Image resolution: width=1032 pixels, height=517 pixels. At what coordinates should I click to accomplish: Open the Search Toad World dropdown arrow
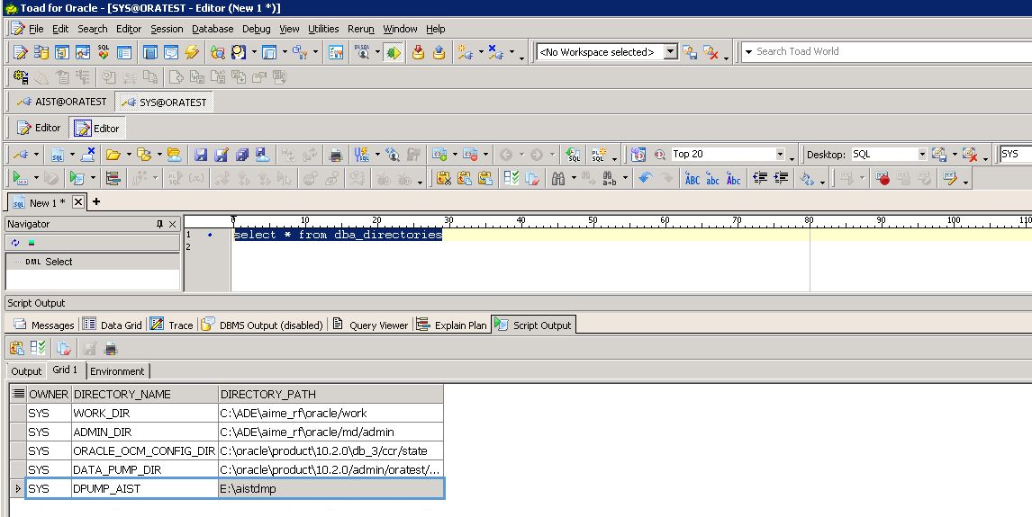(x=748, y=52)
